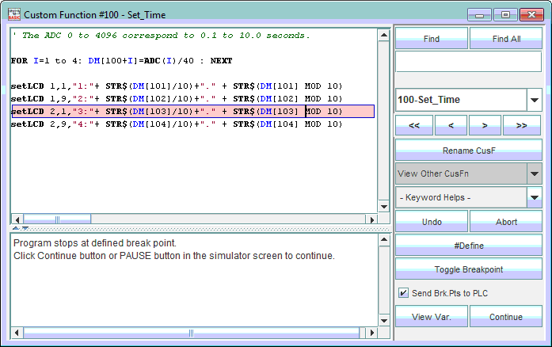Image resolution: width=552 pixels, height=347 pixels.
Task: Click the message pane horizontal scrollbar thumb
Action: (x=191, y=332)
